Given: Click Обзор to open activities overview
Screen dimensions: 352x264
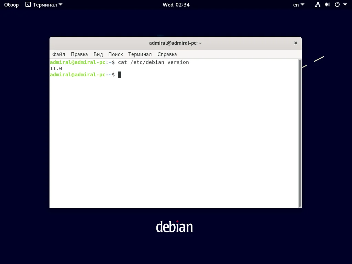Looking at the screenshot, I should click(11, 4).
